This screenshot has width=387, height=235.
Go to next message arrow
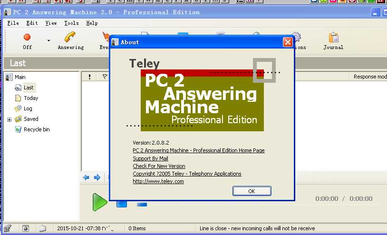tap(97, 177)
